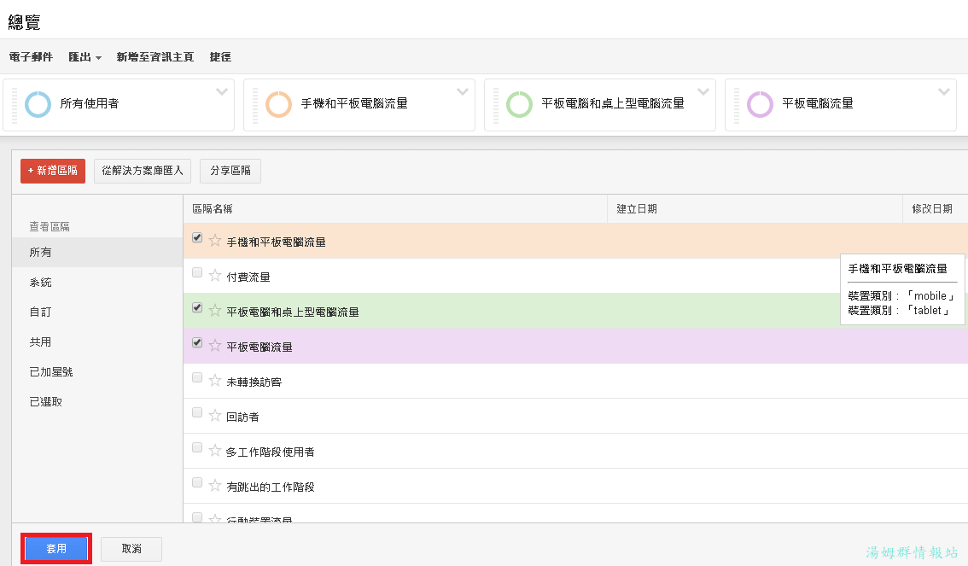Open the 電子郵件 menu item
The width and height of the screenshot is (968, 566).
coord(31,57)
